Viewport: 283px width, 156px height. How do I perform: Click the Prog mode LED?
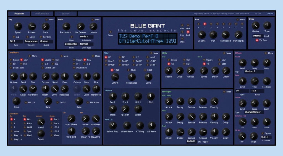182,32
